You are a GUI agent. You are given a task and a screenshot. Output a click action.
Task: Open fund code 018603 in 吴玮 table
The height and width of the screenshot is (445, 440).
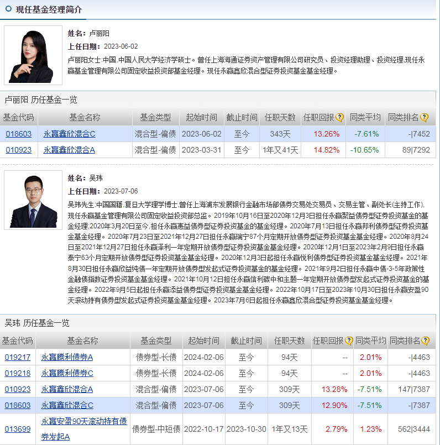18,405
